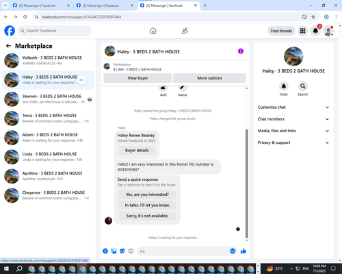
Task: Click the chat scrollbar thumb
Action: [x=246, y=184]
